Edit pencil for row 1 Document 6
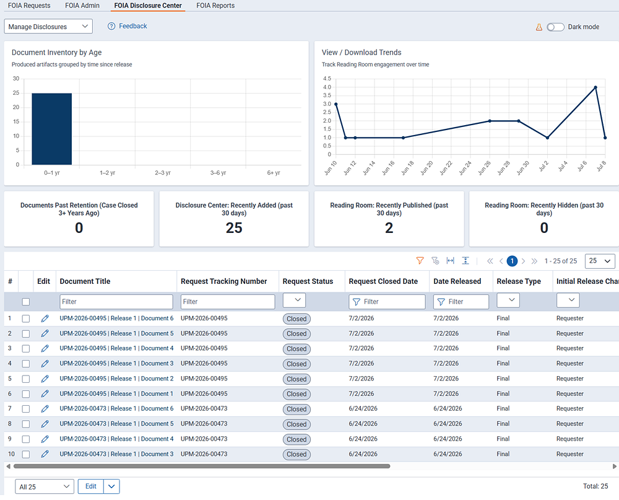The image size is (619, 500). (x=45, y=318)
